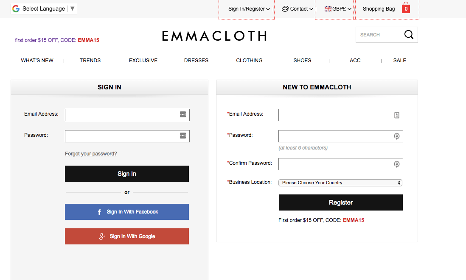Click password manager icon in sign-in password field
Viewport: 466px width, 280px height.
pyautogui.click(x=183, y=136)
